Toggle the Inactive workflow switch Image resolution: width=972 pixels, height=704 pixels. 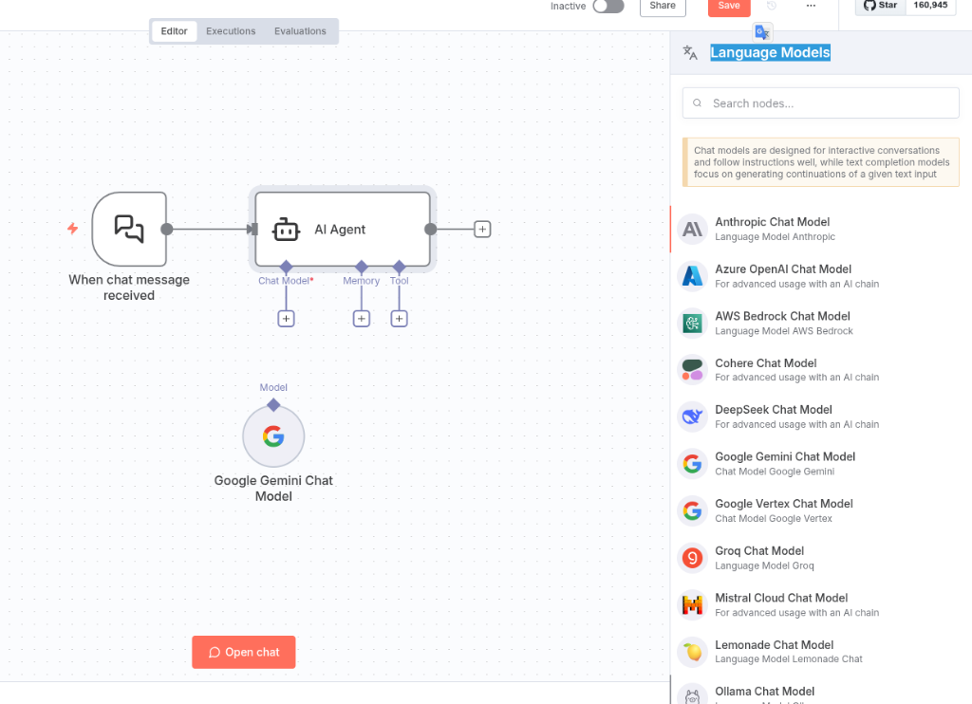[x=608, y=7]
